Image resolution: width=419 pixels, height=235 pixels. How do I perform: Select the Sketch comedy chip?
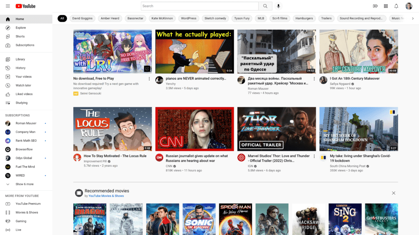click(215, 18)
